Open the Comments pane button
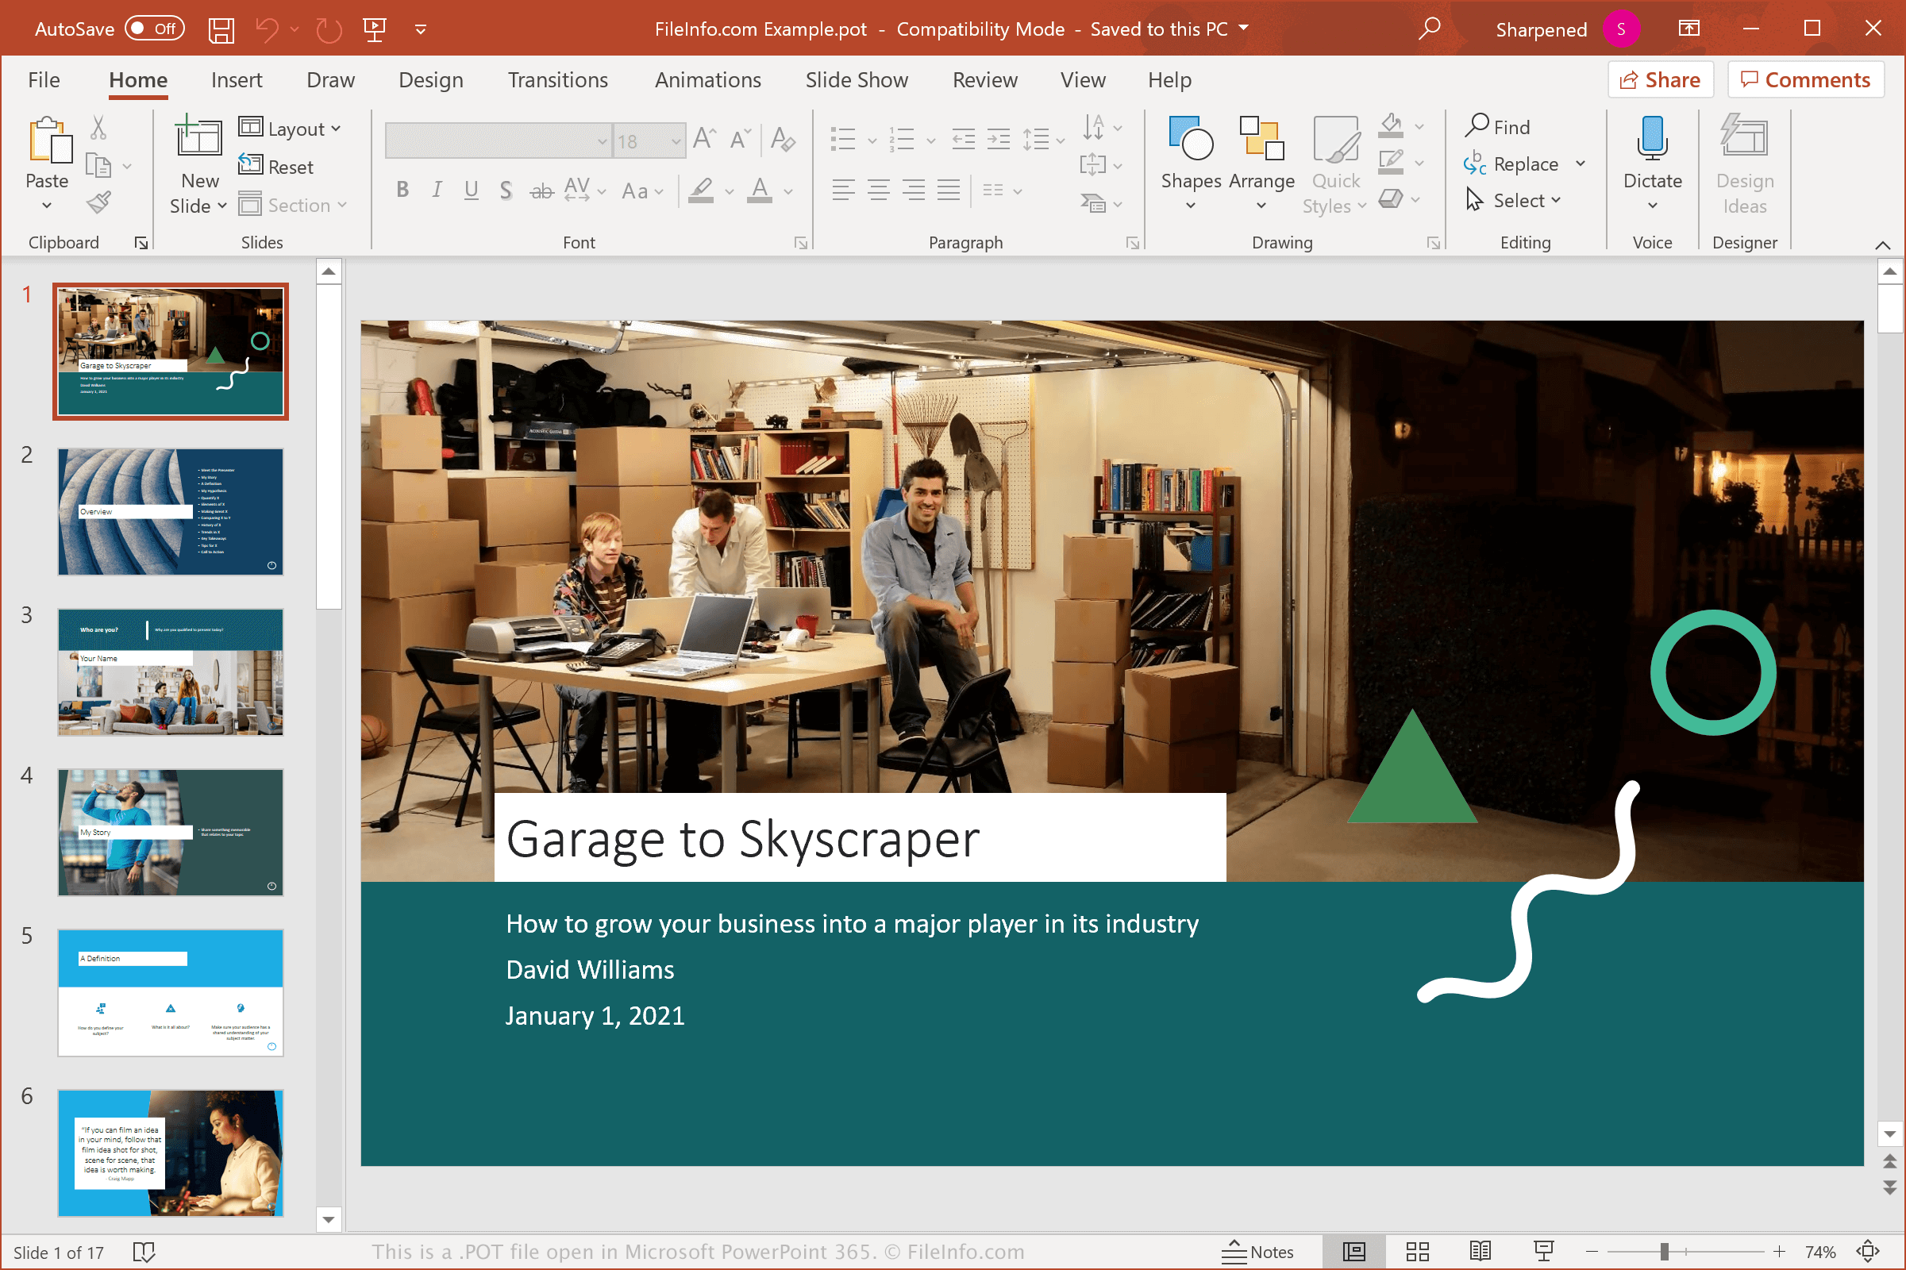 tap(1804, 80)
